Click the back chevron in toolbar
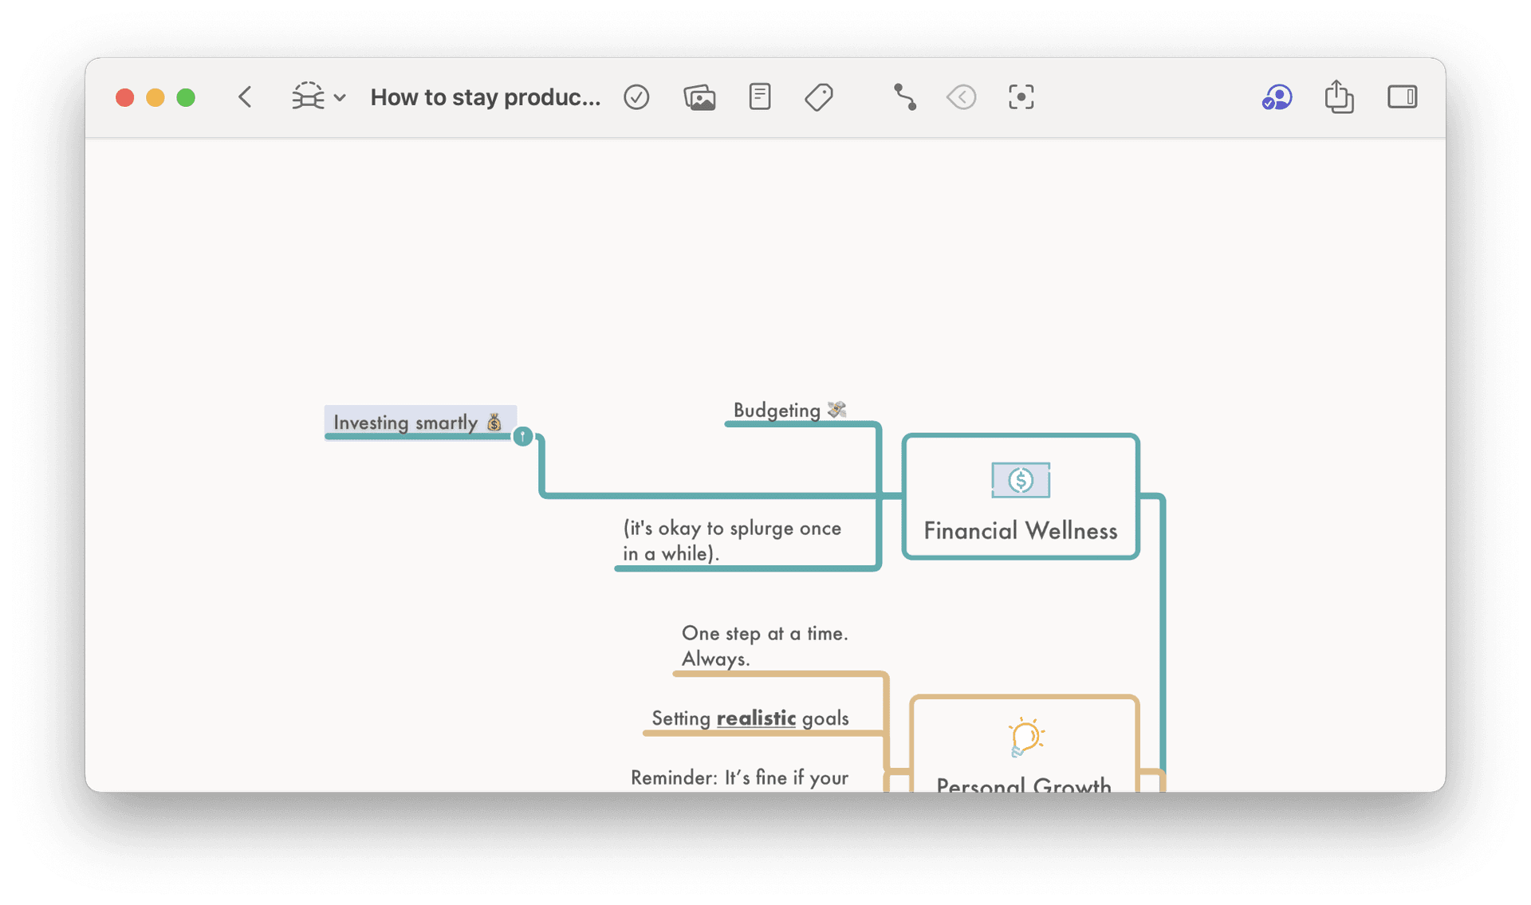Image resolution: width=1531 pixels, height=905 pixels. click(x=245, y=97)
